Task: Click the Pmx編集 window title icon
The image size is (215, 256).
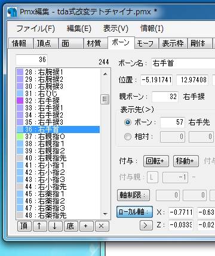Action: click(12, 12)
